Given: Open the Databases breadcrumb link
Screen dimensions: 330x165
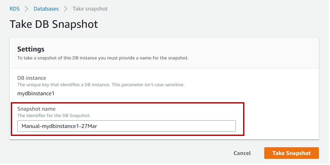Looking at the screenshot, I should pyautogui.click(x=46, y=9).
